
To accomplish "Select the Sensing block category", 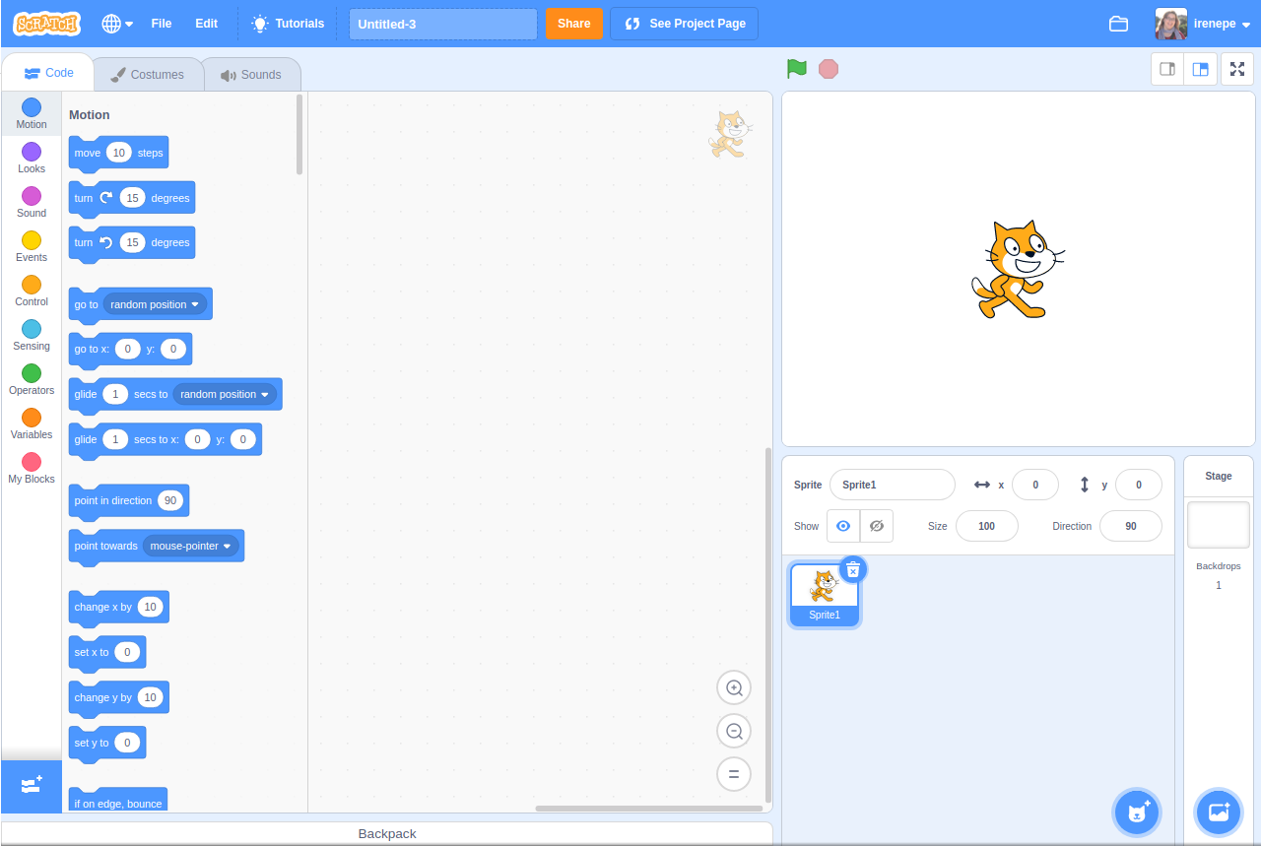I will pos(32,335).
